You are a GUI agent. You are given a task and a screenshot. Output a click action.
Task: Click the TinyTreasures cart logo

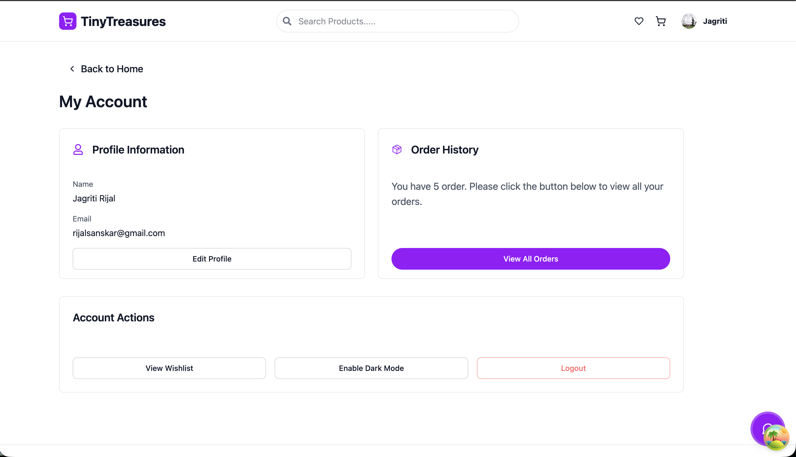[68, 21]
